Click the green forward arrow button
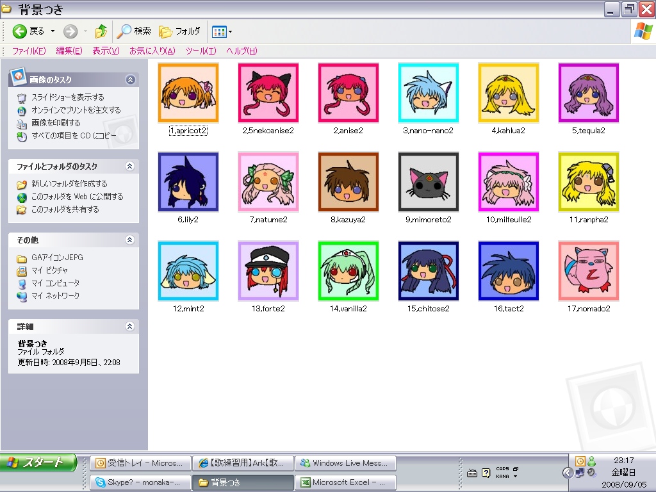Image resolution: width=656 pixels, height=492 pixels. [x=70, y=31]
